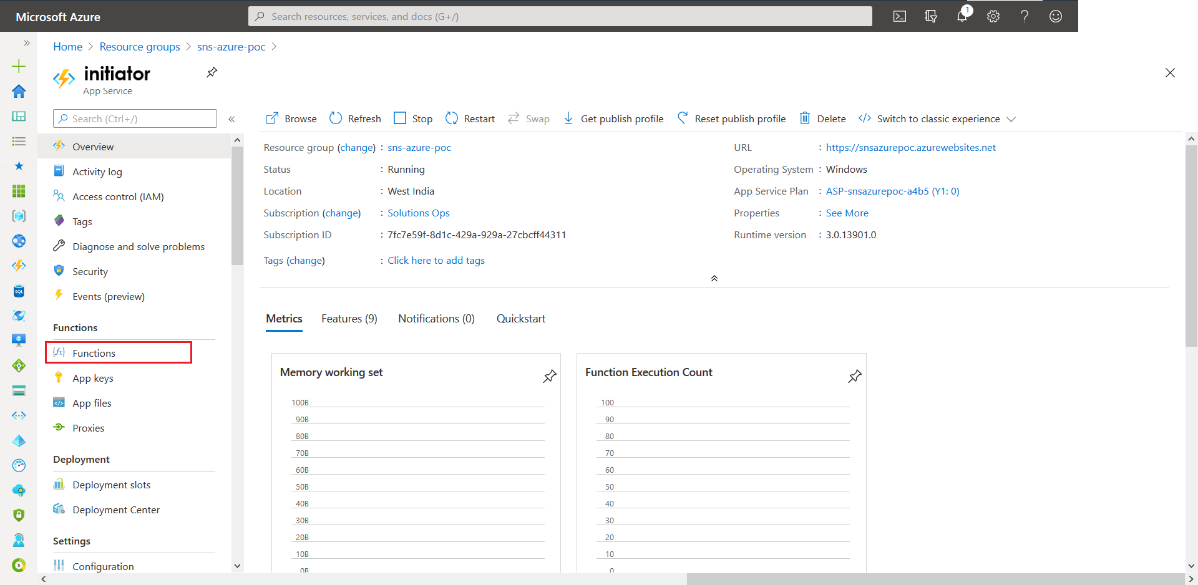Open All services list icon
Image resolution: width=1198 pixels, height=585 pixels.
click(x=19, y=141)
